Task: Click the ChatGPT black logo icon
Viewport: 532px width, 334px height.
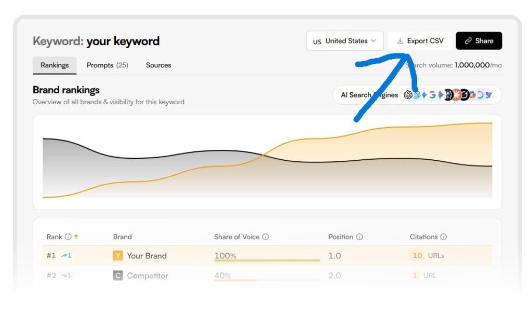Action: tap(408, 95)
